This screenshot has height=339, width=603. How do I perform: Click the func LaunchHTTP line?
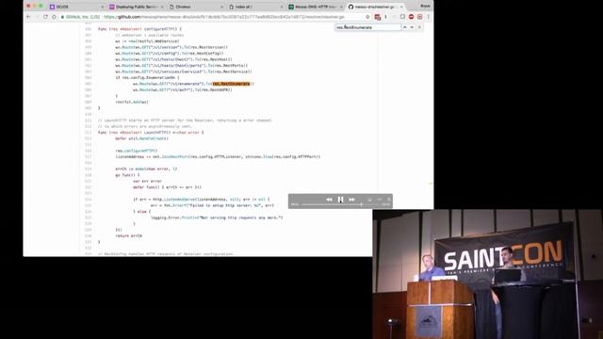151,132
